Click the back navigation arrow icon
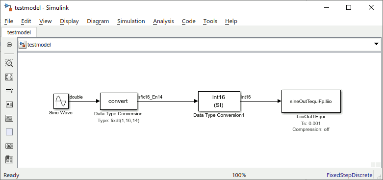The height and width of the screenshot is (180, 383). pos(9,45)
